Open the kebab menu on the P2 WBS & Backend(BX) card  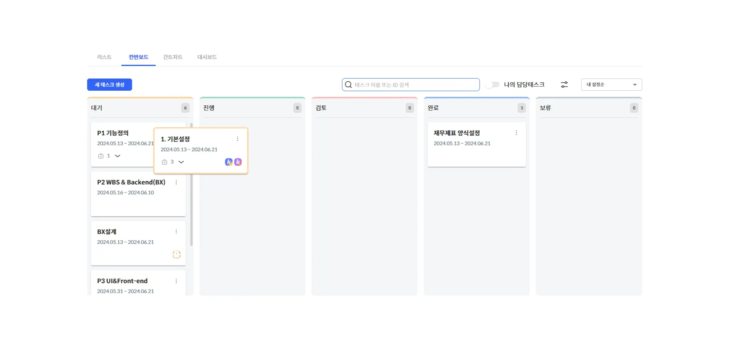tap(176, 182)
